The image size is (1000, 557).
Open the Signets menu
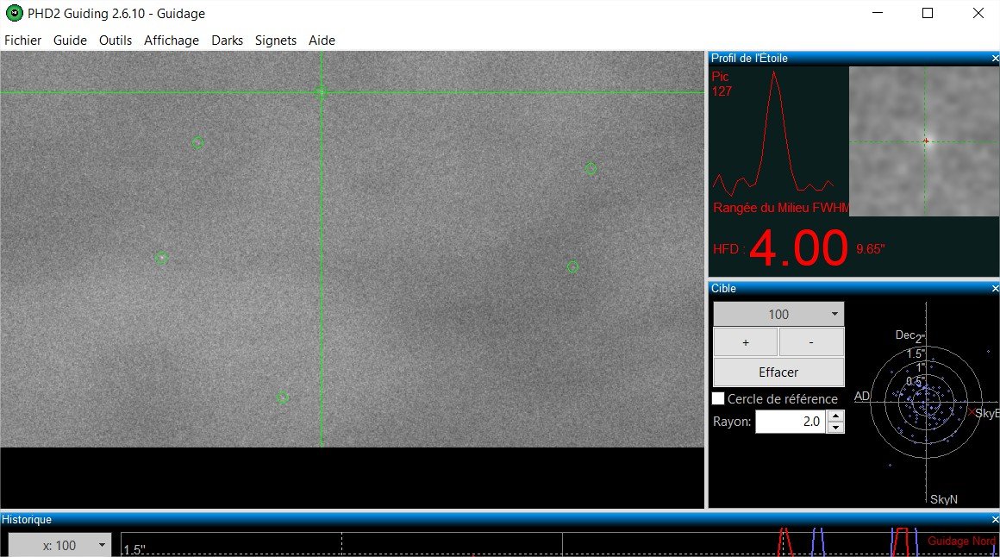point(276,41)
